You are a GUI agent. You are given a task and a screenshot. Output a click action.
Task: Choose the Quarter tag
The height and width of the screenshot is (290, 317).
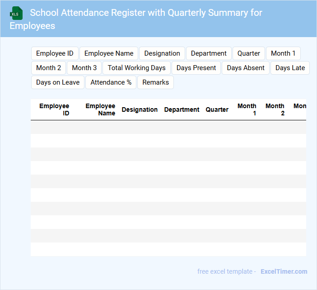point(249,53)
